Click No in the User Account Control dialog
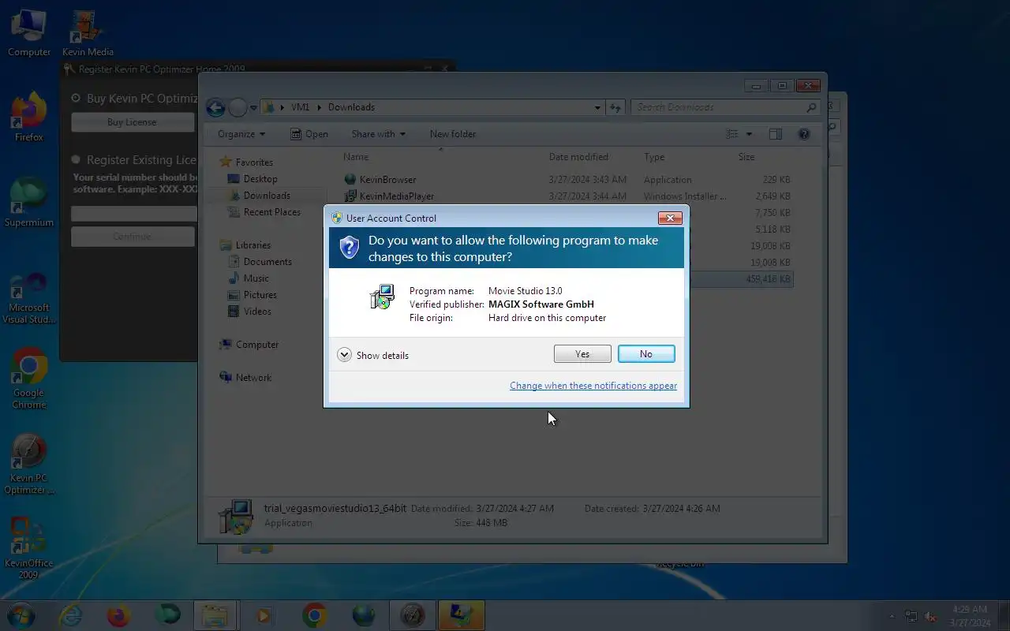The height and width of the screenshot is (631, 1010). [x=646, y=354]
